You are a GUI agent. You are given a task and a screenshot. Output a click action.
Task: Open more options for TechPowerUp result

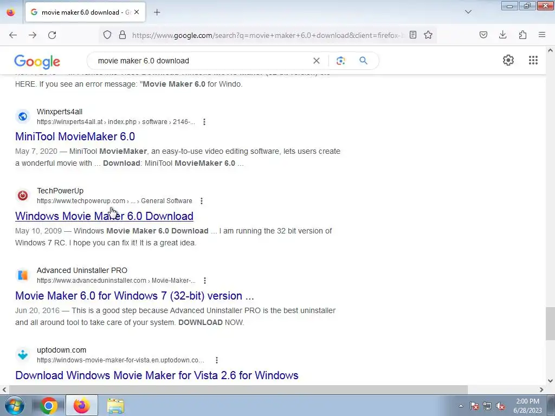pos(202,201)
